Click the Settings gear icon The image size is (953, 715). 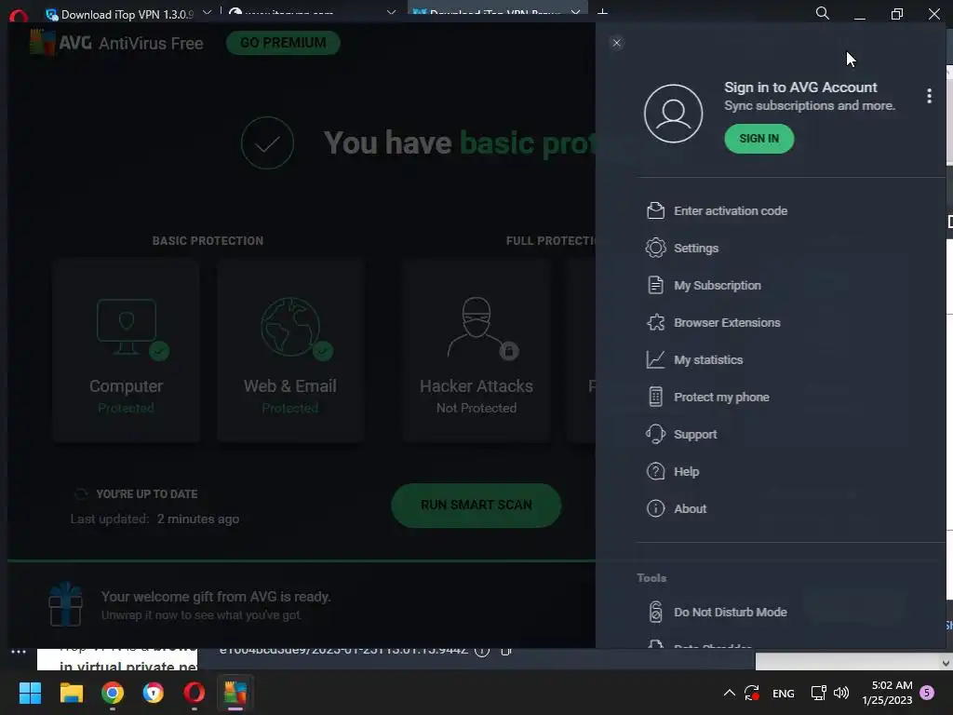(655, 248)
